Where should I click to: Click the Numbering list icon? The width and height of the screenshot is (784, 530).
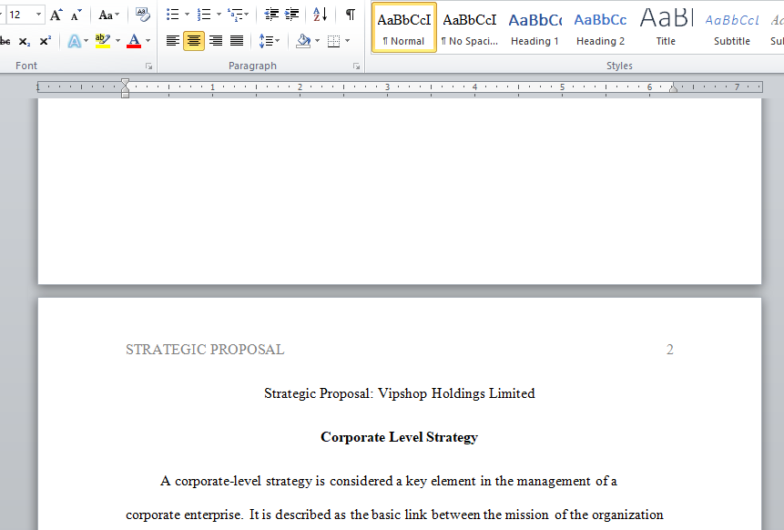point(203,15)
